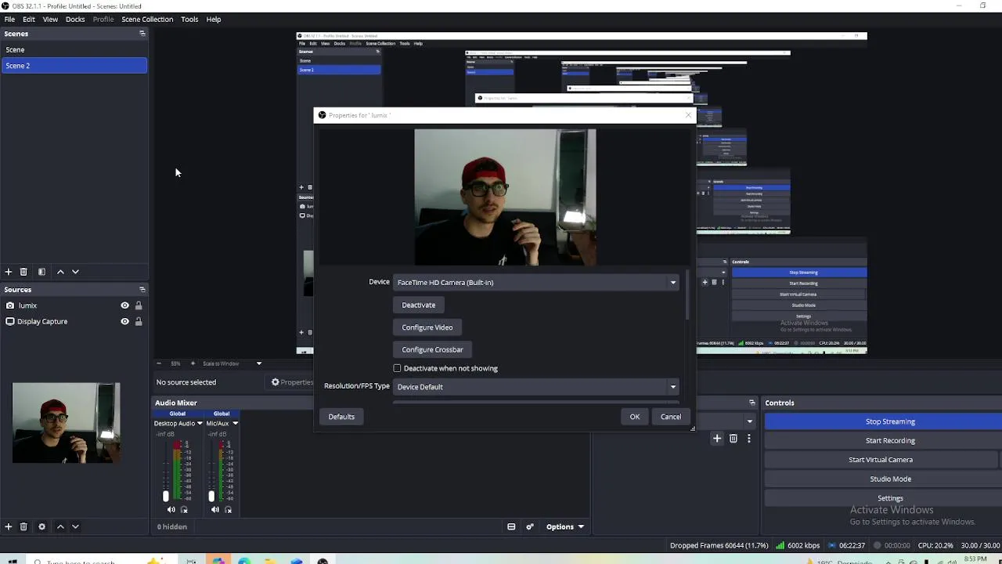Open the Device dropdown showing FaceTime HD Camera
The image size is (1002, 564).
pyautogui.click(x=536, y=283)
